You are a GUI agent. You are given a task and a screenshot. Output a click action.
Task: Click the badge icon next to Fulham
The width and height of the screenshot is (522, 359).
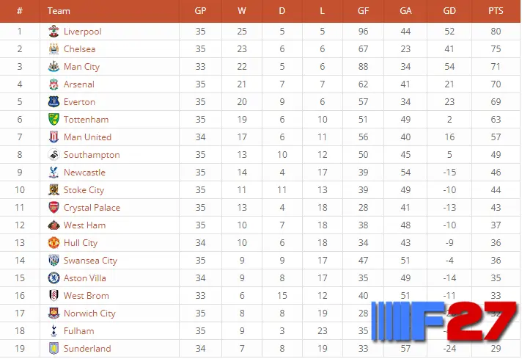pyautogui.click(x=54, y=330)
